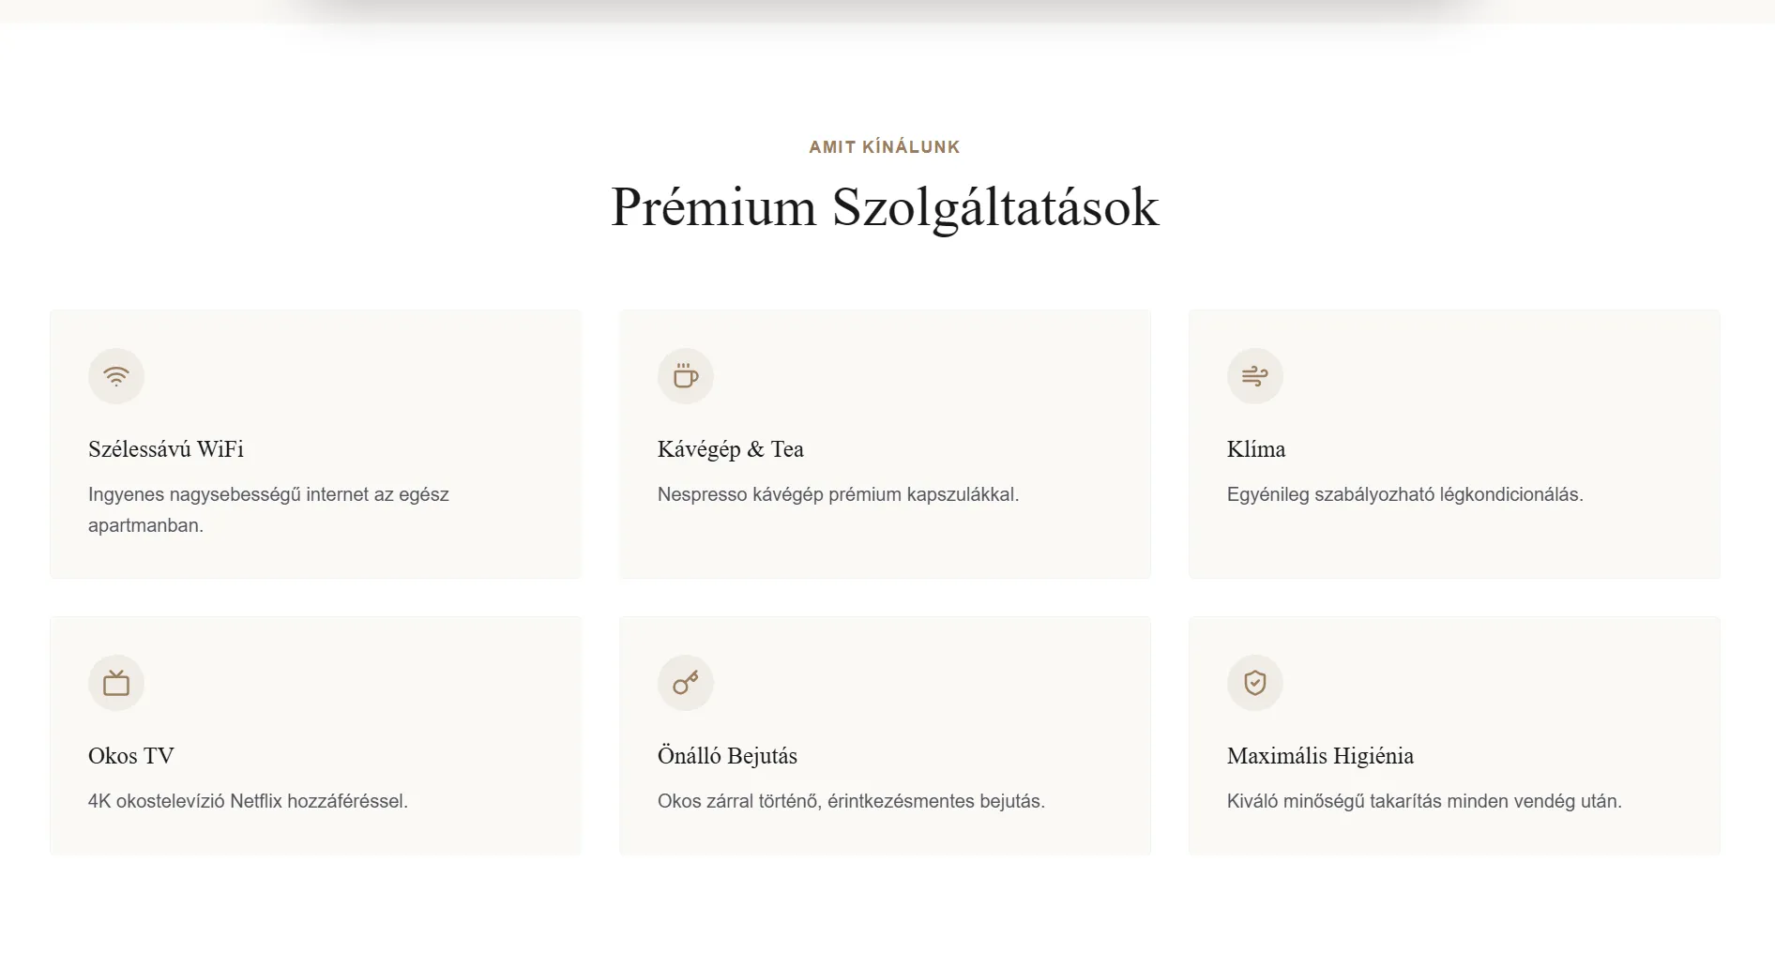
Task: Click the Kiváló minőségű takarítás description
Action: 1424,801
